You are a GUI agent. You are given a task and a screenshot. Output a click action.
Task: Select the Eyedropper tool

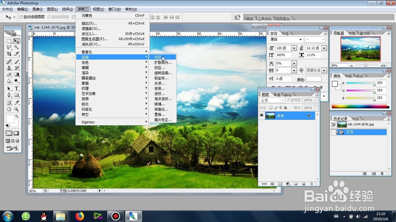[17, 103]
